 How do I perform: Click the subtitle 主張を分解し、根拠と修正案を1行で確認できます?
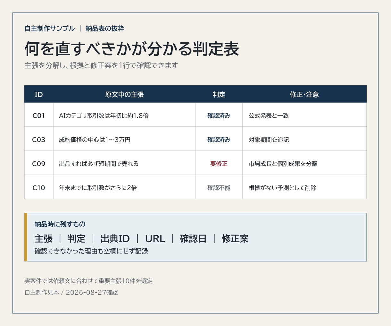[101, 65]
